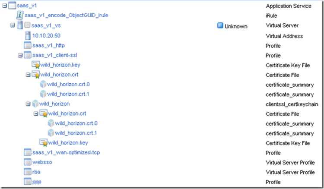Click the iRule icon beside saas_v1_encode_ObjectGUID_irule
Viewport: 324px width, 189px height.
click(x=20, y=15)
